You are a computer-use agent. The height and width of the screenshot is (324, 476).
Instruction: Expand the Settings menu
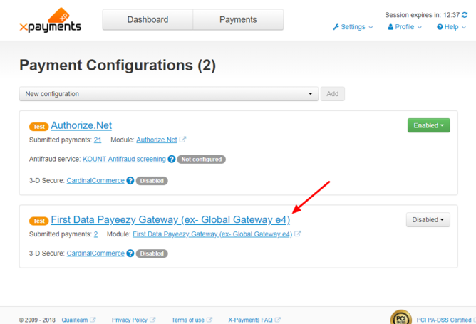(353, 27)
